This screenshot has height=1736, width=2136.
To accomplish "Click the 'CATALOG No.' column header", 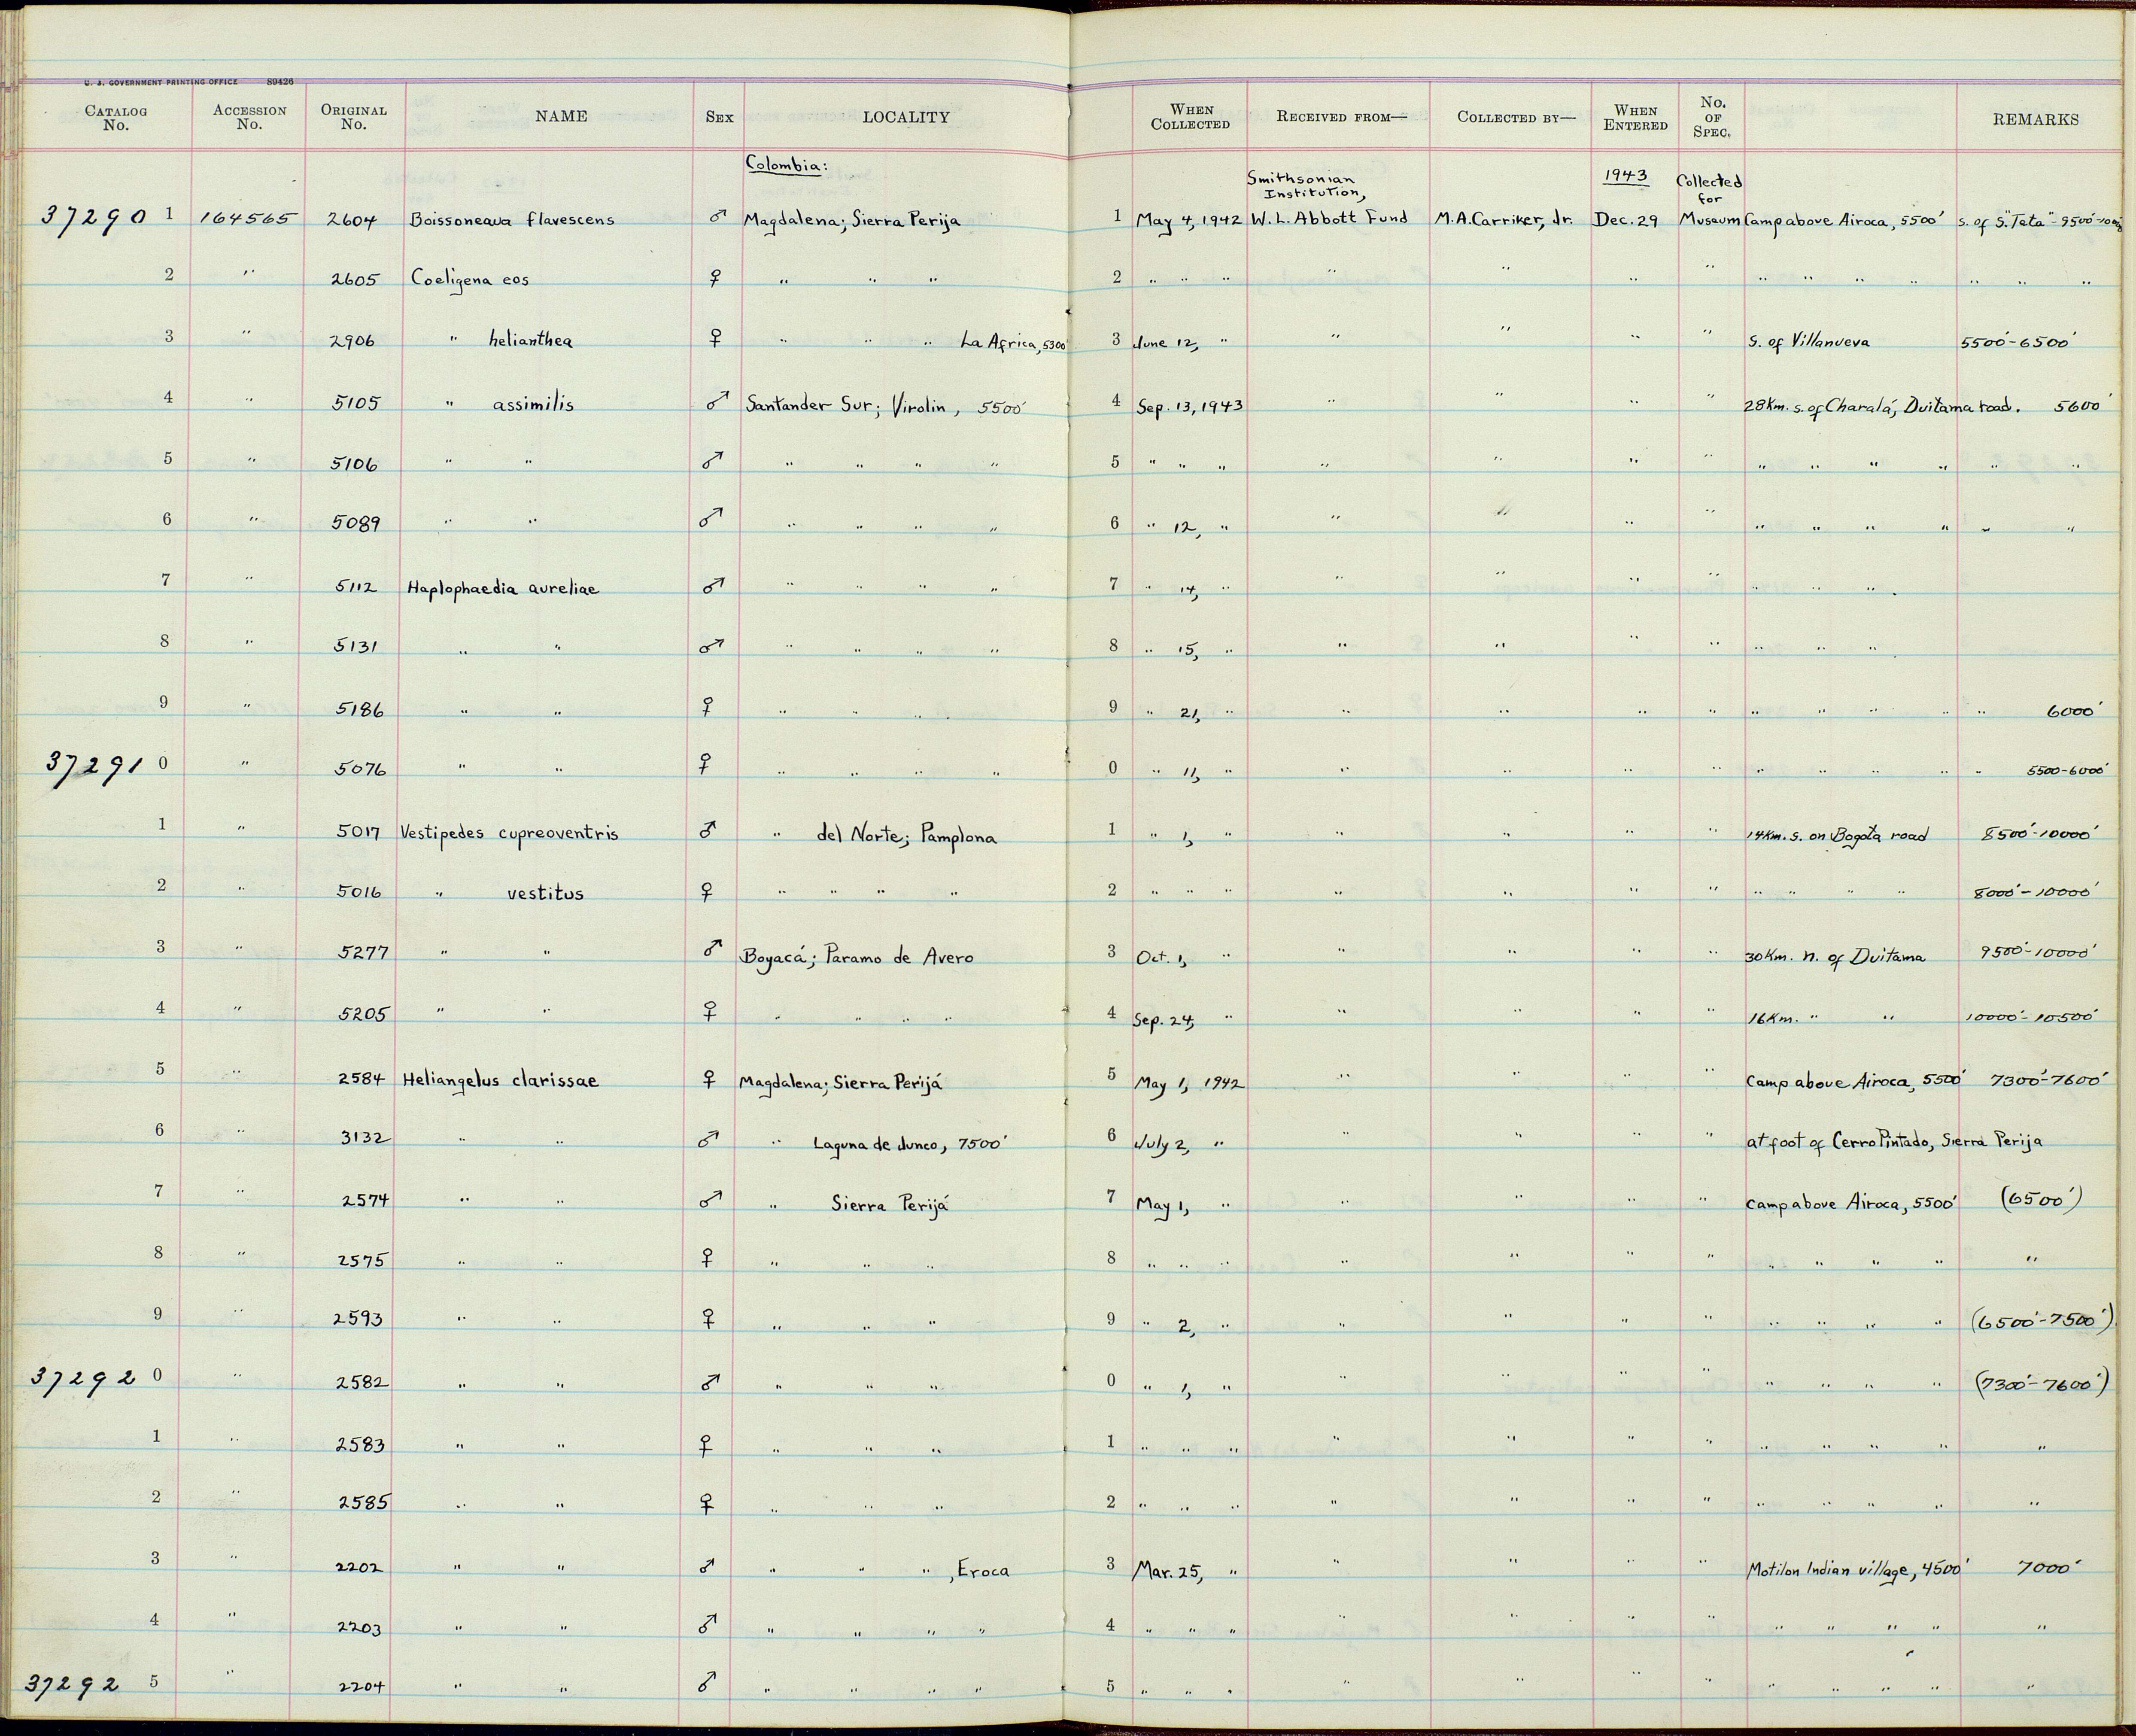I will coord(115,118).
